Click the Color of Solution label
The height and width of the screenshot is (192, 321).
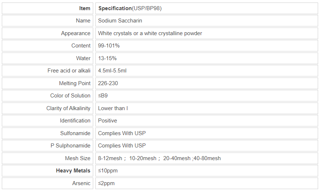coord(70,96)
